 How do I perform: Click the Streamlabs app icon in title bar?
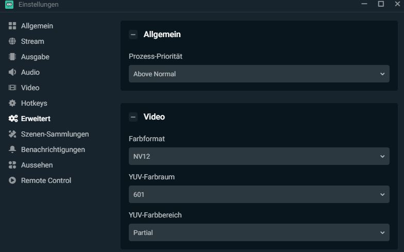[x=9, y=5]
